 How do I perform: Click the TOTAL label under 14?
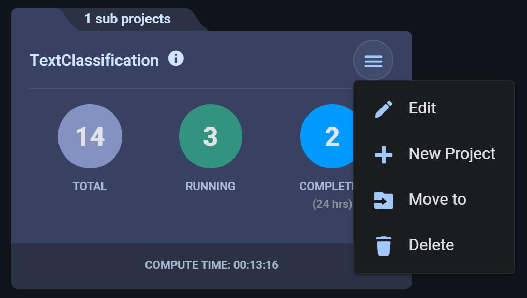click(x=90, y=187)
